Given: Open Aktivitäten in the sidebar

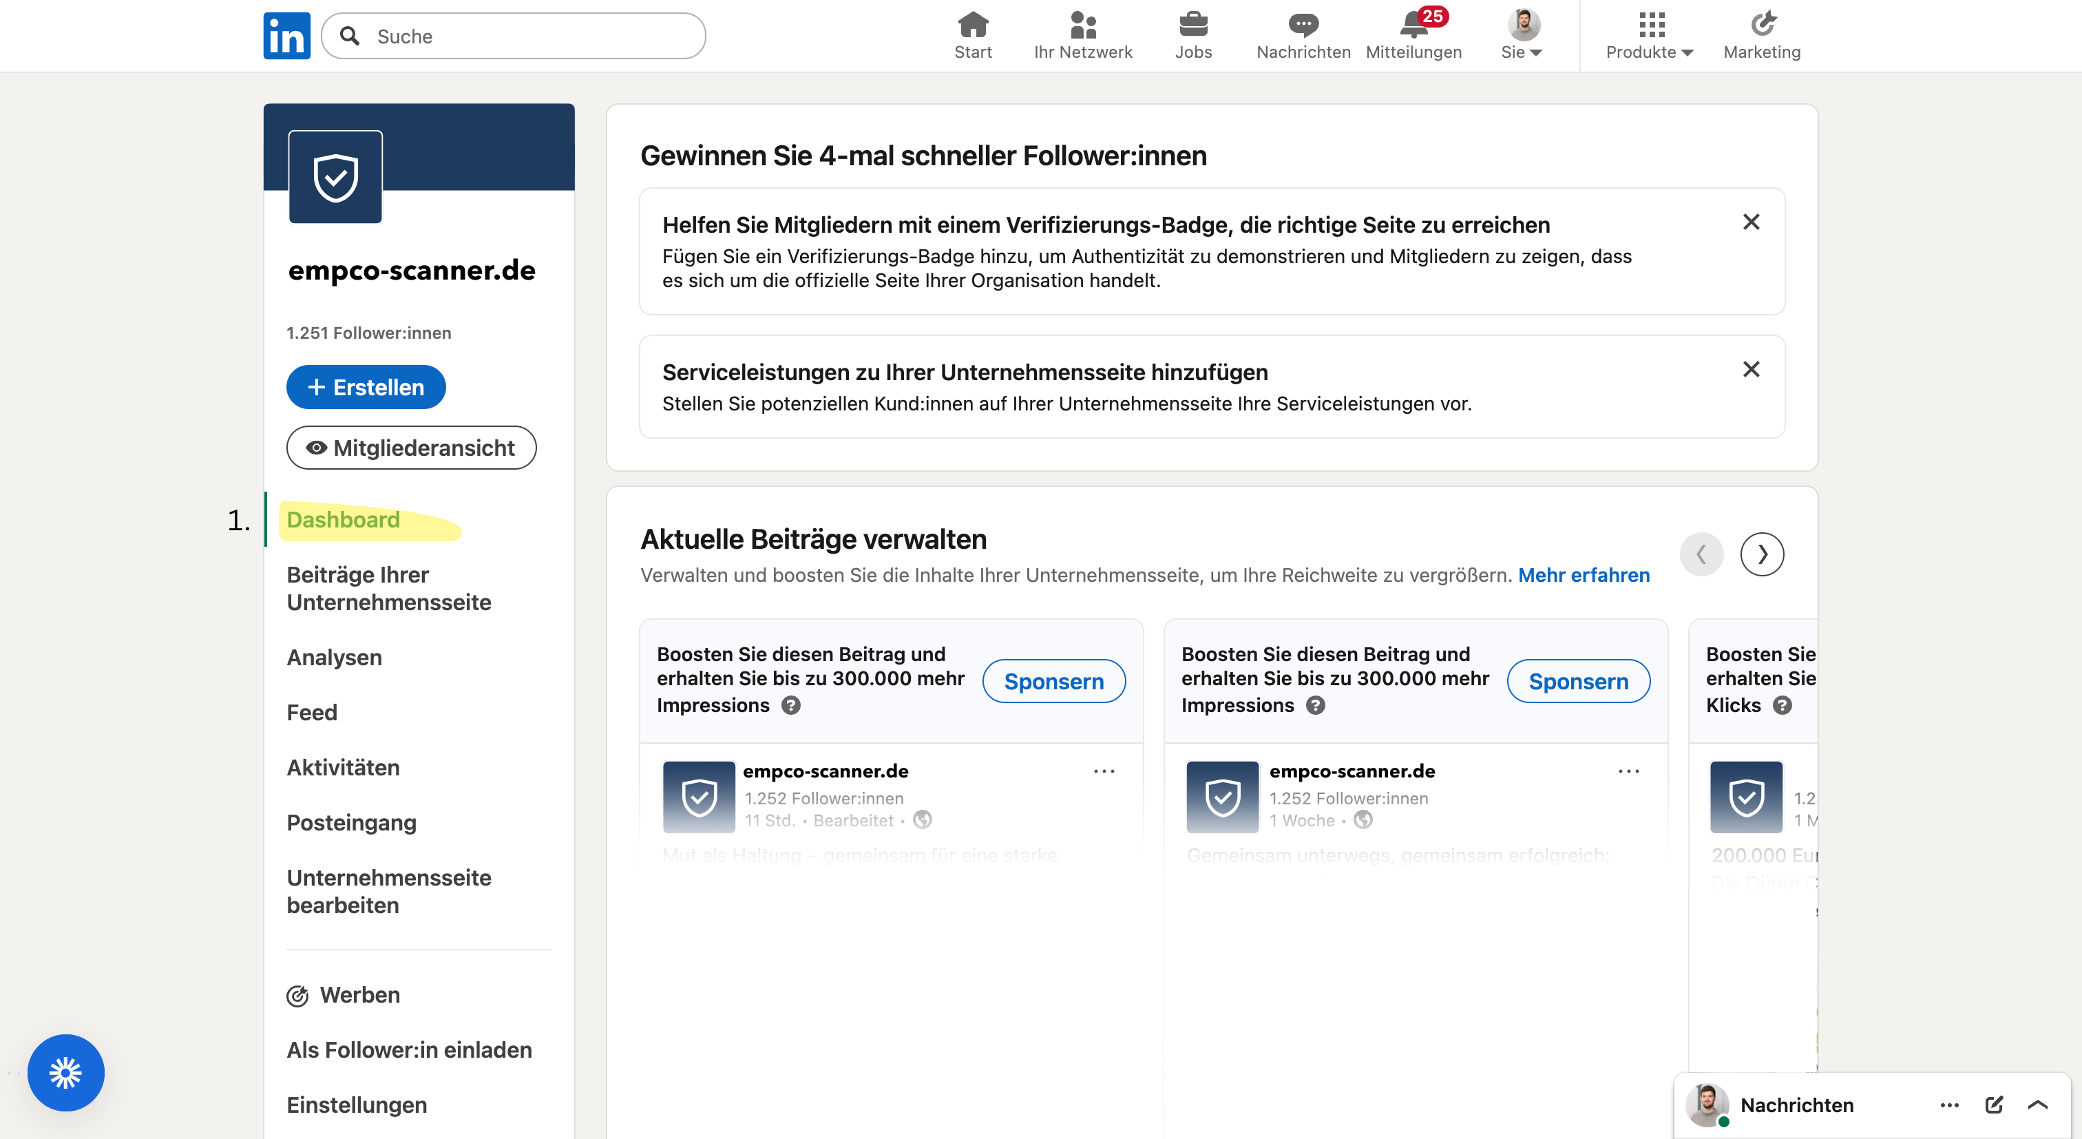Looking at the screenshot, I should (343, 767).
